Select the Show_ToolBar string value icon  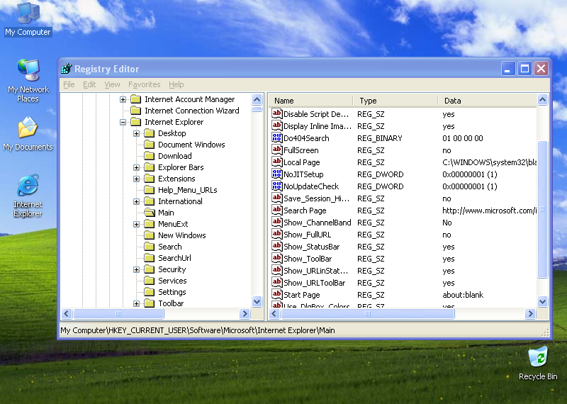[x=276, y=259]
